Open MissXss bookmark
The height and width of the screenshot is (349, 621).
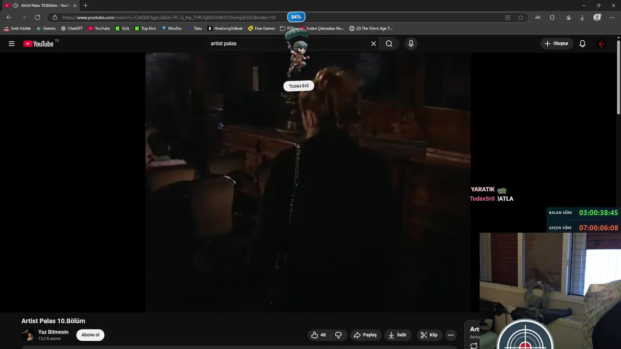point(171,29)
